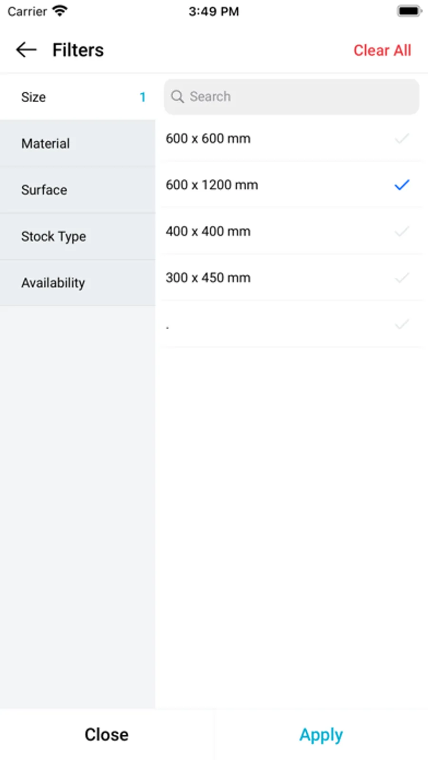Tap the Wi-Fi status icon

click(x=60, y=11)
